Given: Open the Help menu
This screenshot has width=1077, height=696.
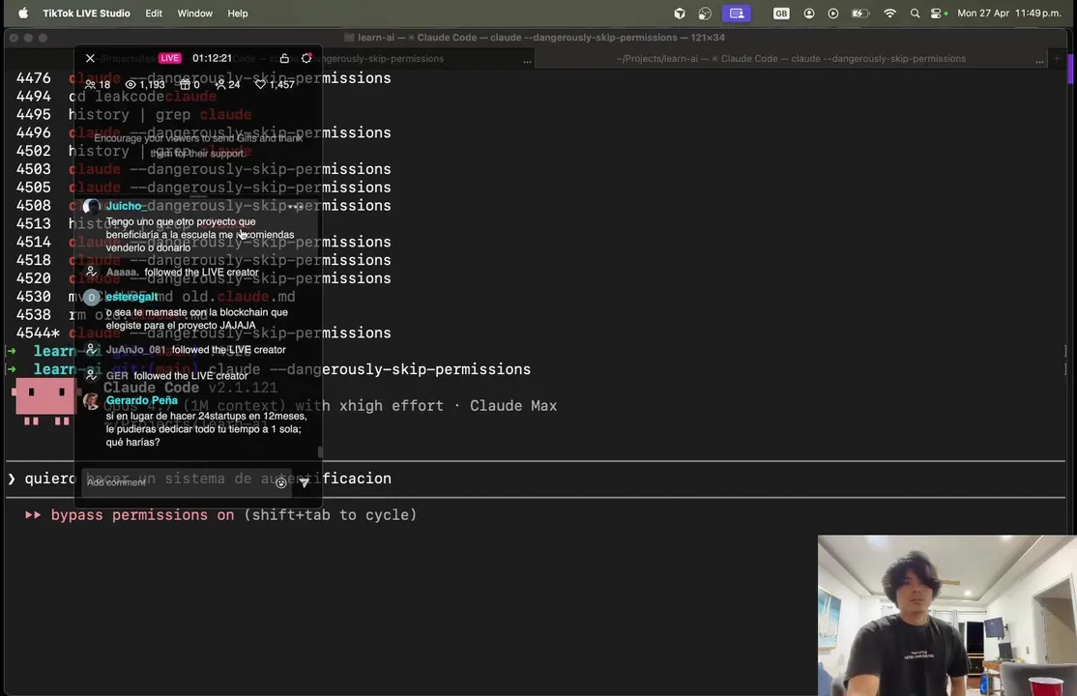Looking at the screenshot, I should 238,14.
